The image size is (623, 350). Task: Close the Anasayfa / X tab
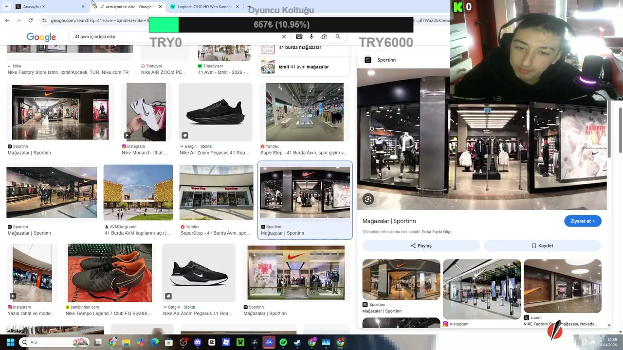83,7
